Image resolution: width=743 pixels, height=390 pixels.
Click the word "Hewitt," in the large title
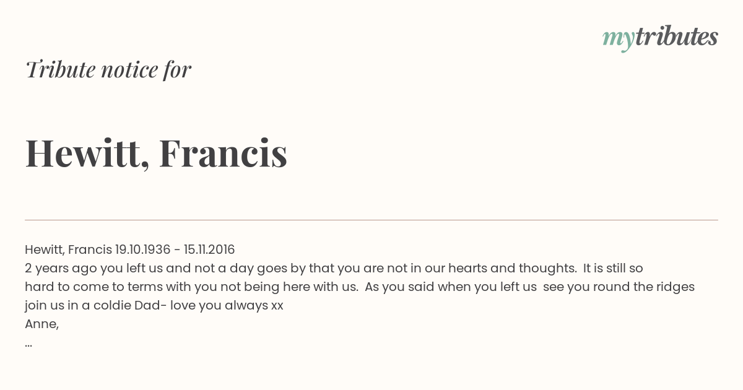(x=87, y=154)
